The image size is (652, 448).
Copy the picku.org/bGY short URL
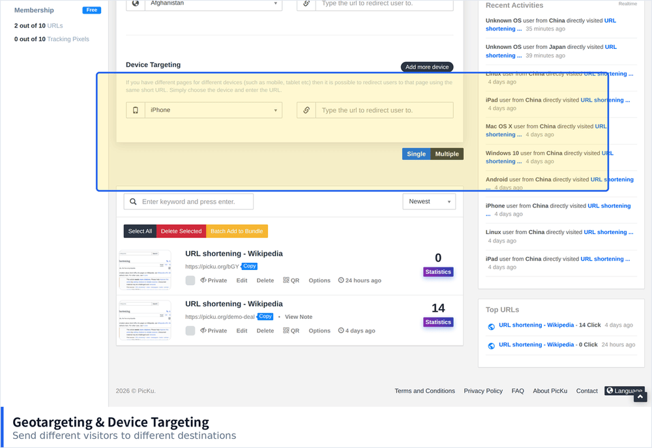pyautogui.click(x=250, y=266)
